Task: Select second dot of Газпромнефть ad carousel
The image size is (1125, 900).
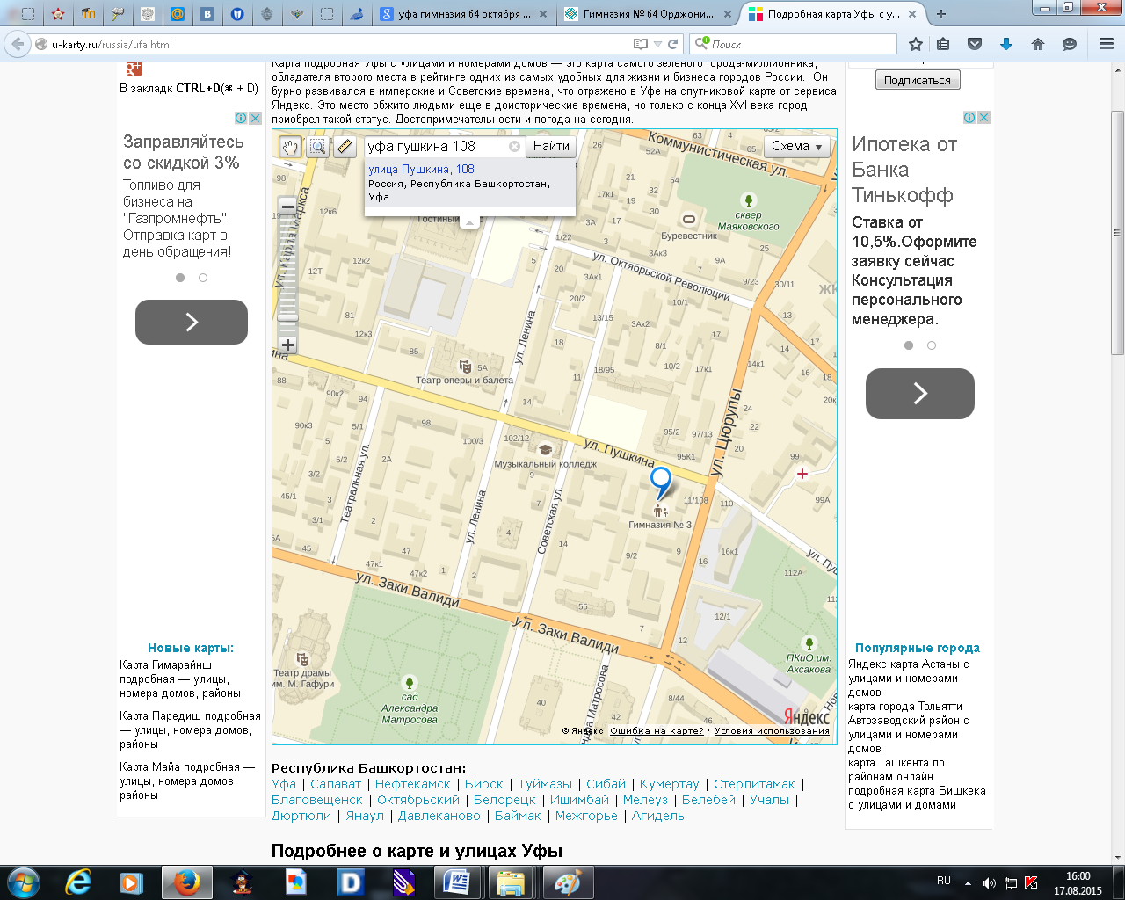Action: [x=203, y=278]
